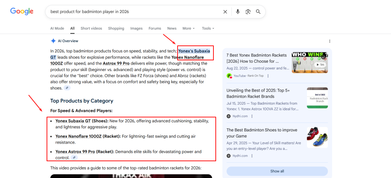Click 'Yonex Nanoflare 1000Z (Racket)' list item

[88, 136]
